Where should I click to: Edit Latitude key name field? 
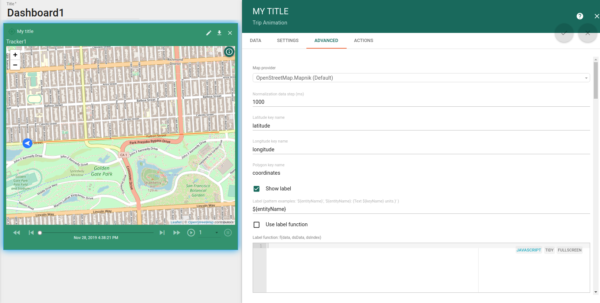[x=421, y=126]
